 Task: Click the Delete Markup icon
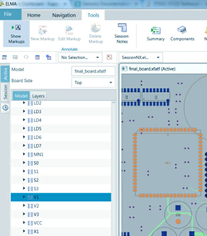[x=96, y=28]
